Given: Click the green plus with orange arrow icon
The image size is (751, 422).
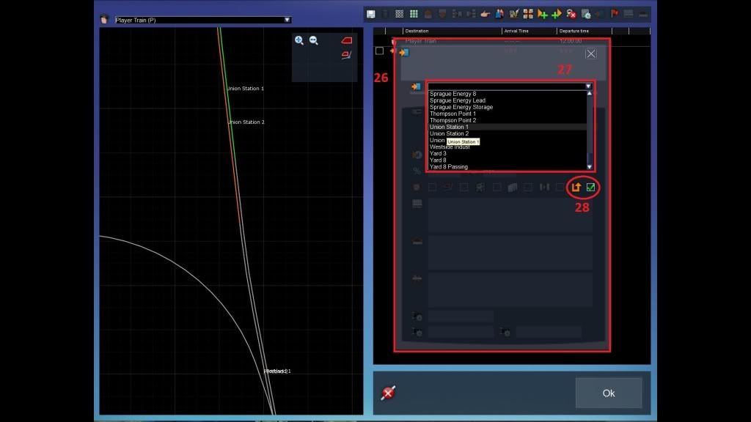Looking at the screenshot, I should (557, 14).
